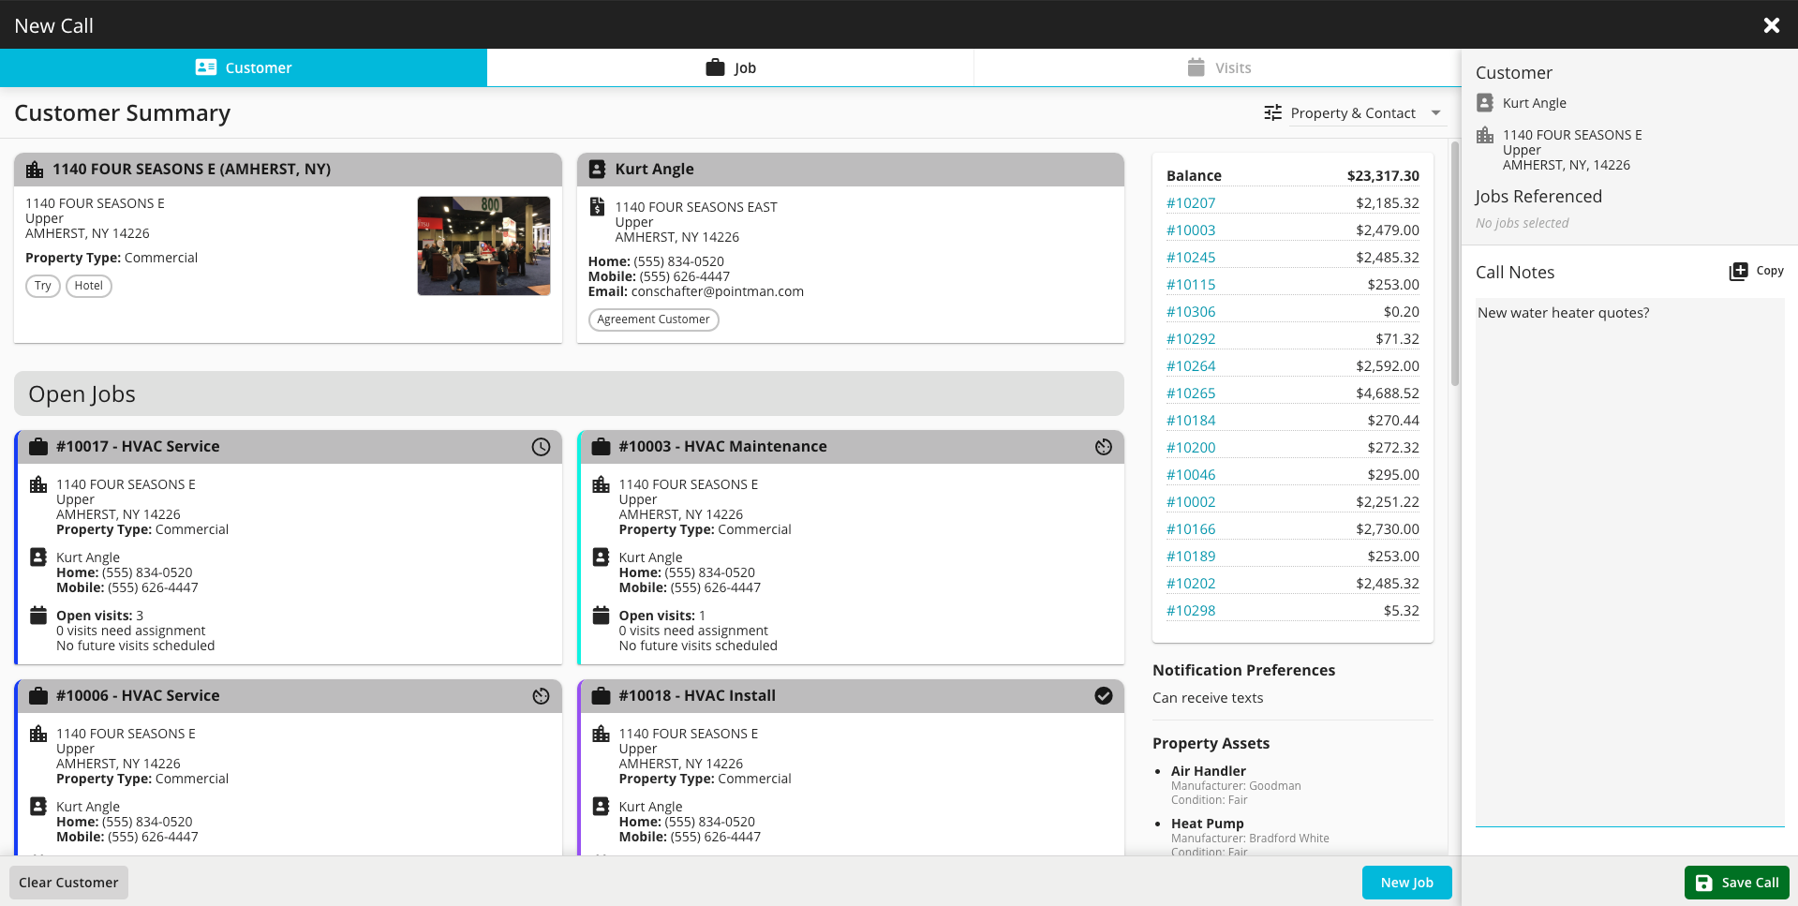
Task: Click the New Job button
Action: click(x=1406, y=882)
